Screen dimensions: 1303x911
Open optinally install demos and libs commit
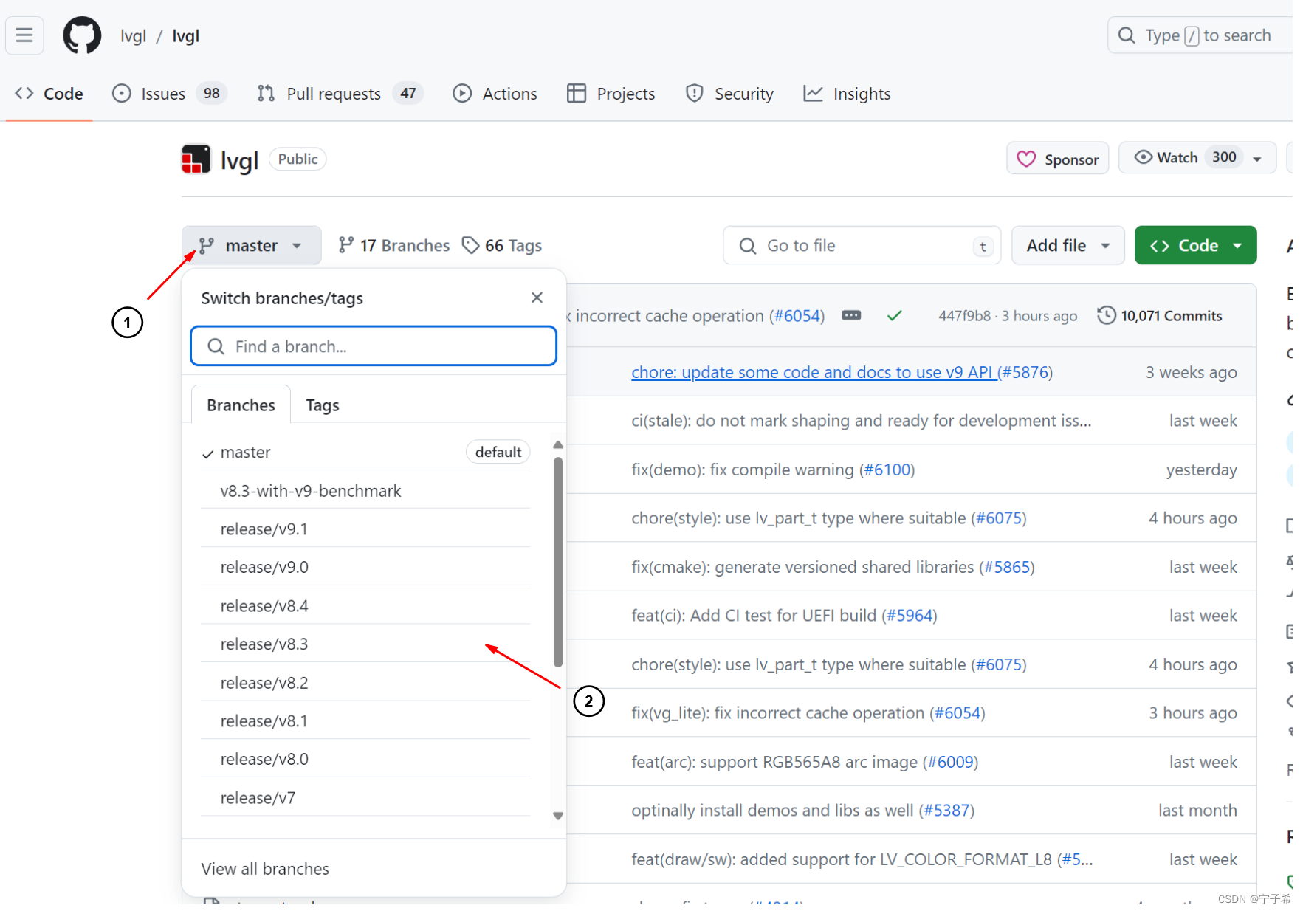click(772, 811)
